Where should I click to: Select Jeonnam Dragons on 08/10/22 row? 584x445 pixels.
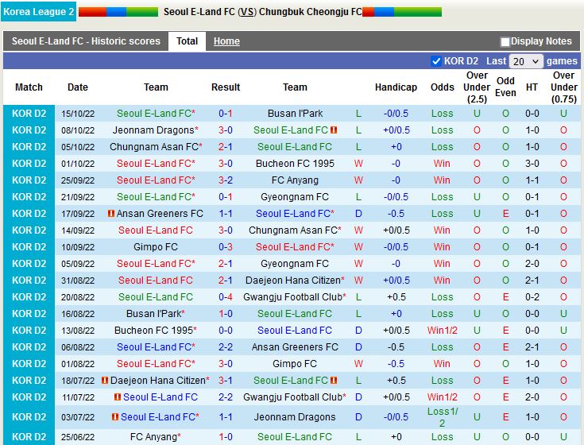pos(155,130)
